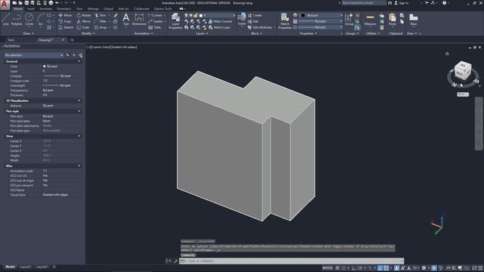Switch to the Annotate ribbon tab
The width and height of the screenshot is (484, 272).
coord(45,9)
